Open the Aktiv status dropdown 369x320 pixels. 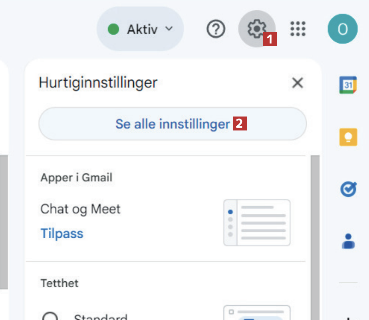pyautogui.click(x=140, y=29)
